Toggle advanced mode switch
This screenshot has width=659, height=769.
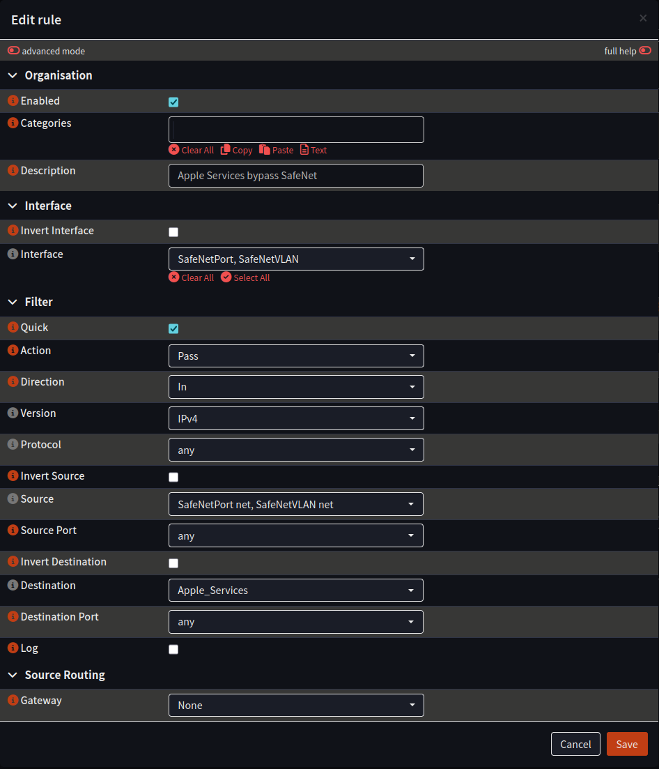(14, 51)
